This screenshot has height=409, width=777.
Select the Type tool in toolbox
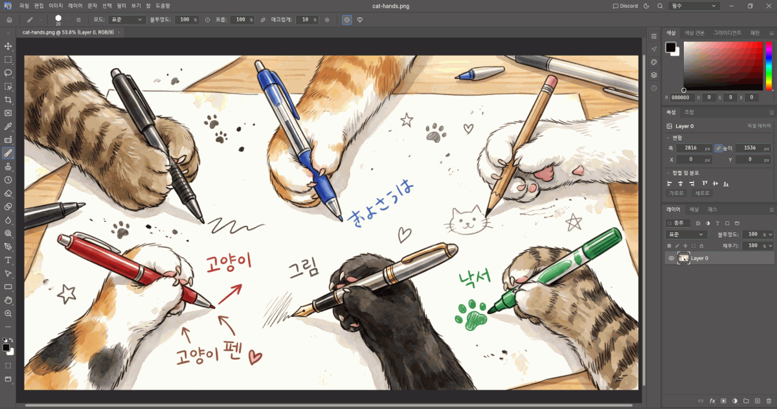click(8, 260)
